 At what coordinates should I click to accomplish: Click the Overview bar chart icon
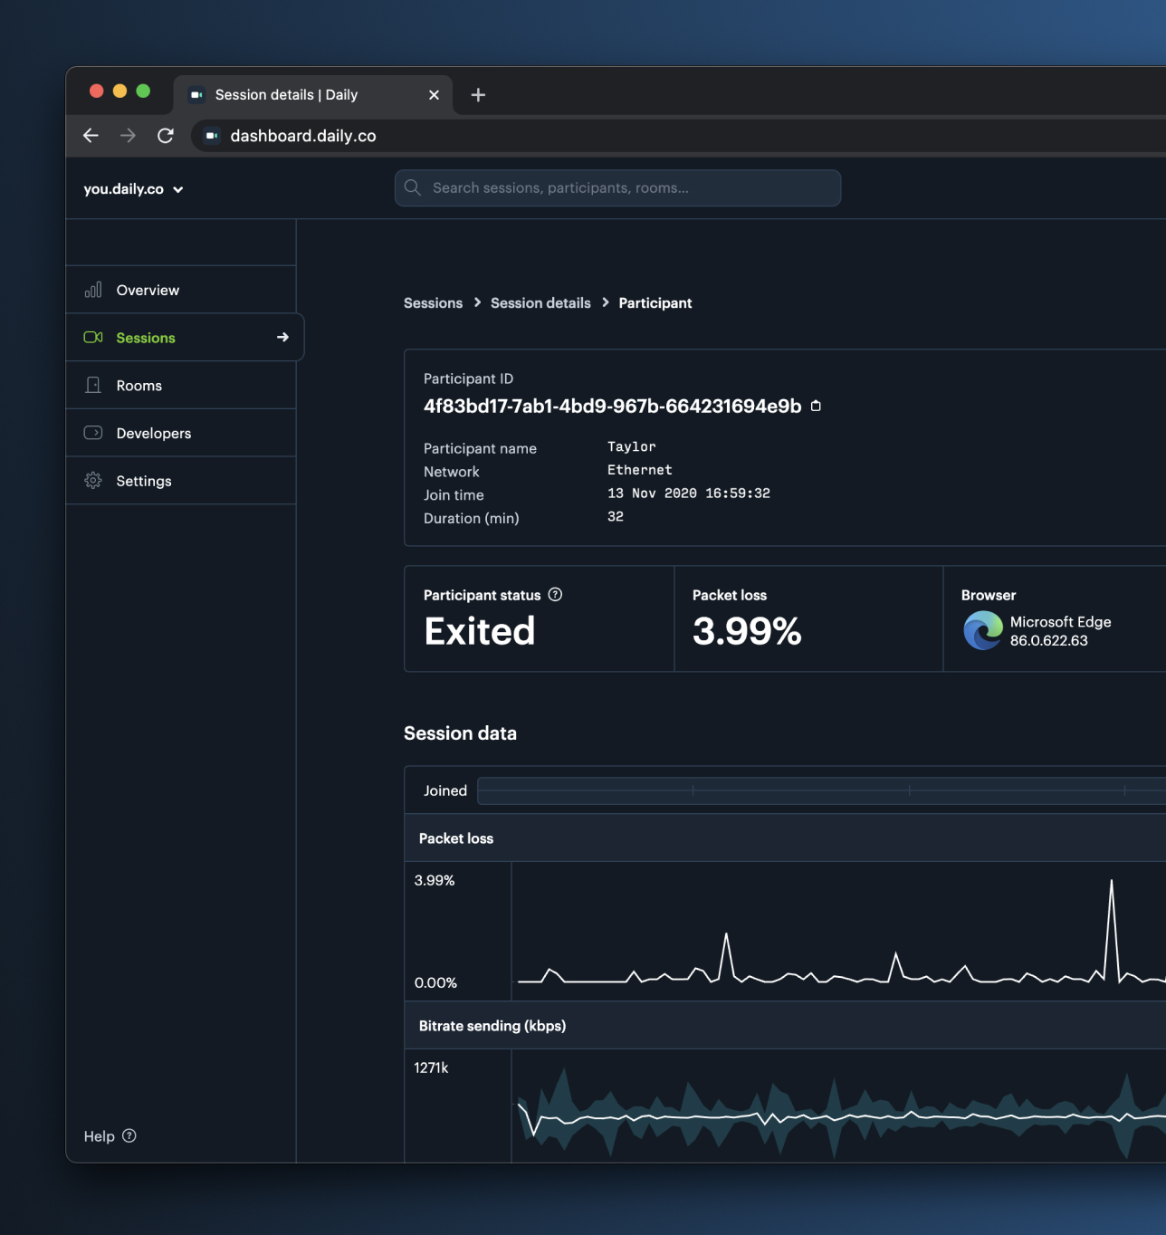93,290
